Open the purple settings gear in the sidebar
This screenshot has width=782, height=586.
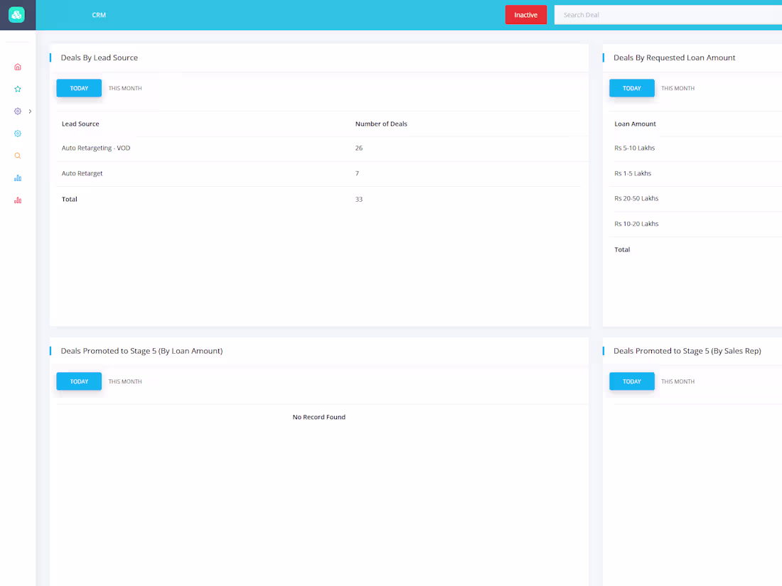(17, 111)
